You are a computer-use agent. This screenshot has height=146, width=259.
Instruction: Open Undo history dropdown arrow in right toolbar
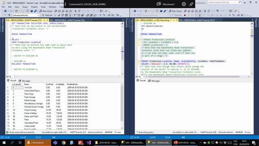click(220, 11)
